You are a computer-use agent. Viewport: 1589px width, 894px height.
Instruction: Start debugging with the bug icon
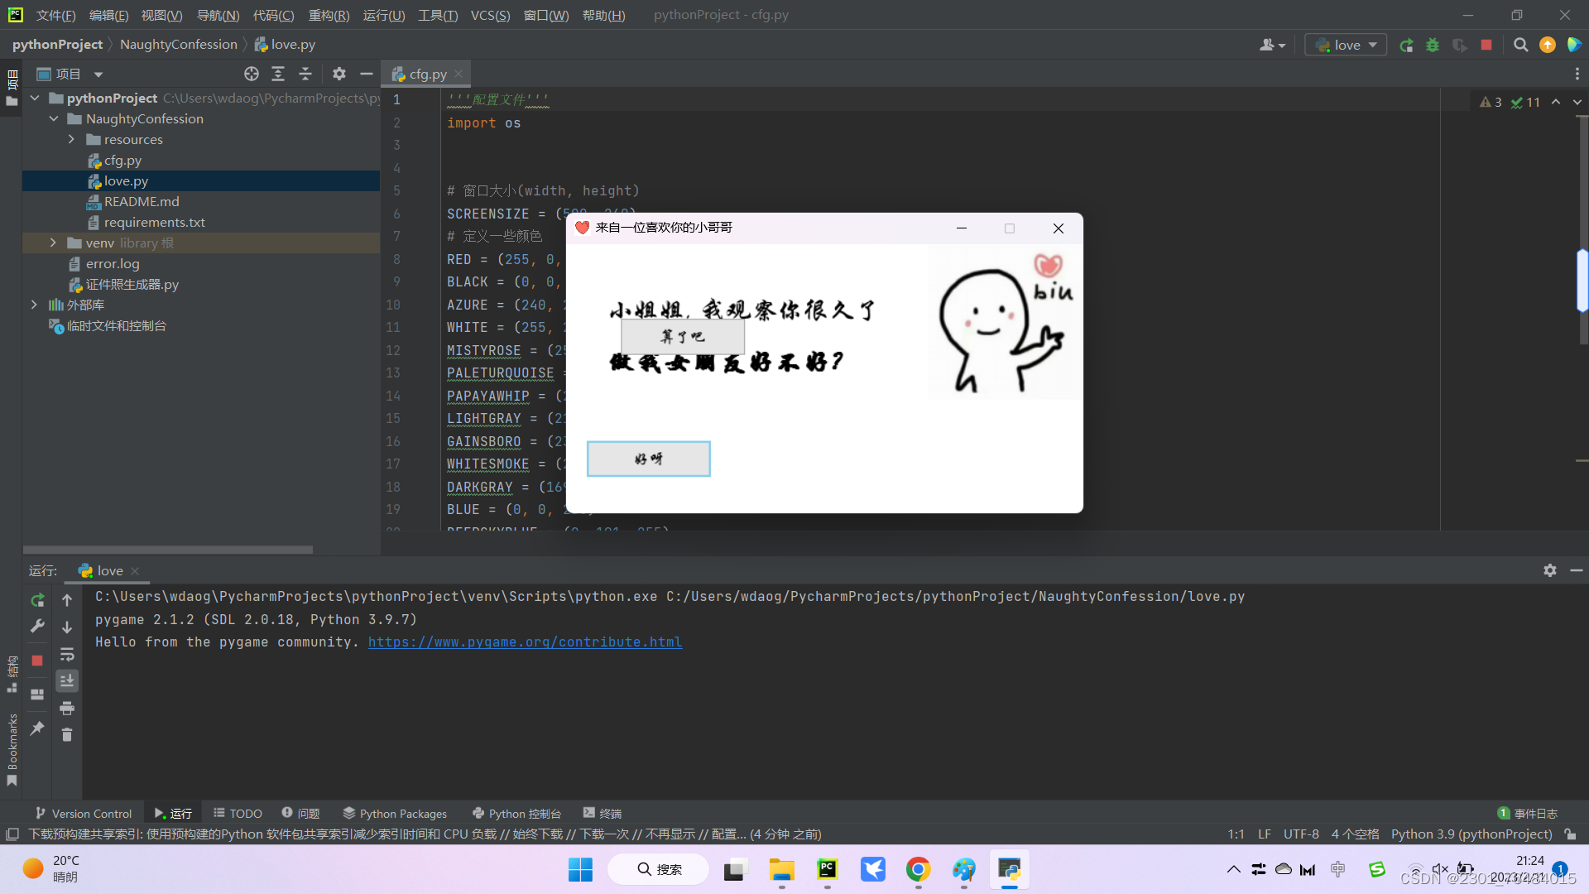pyautogui.click(x=1433, y=45)
